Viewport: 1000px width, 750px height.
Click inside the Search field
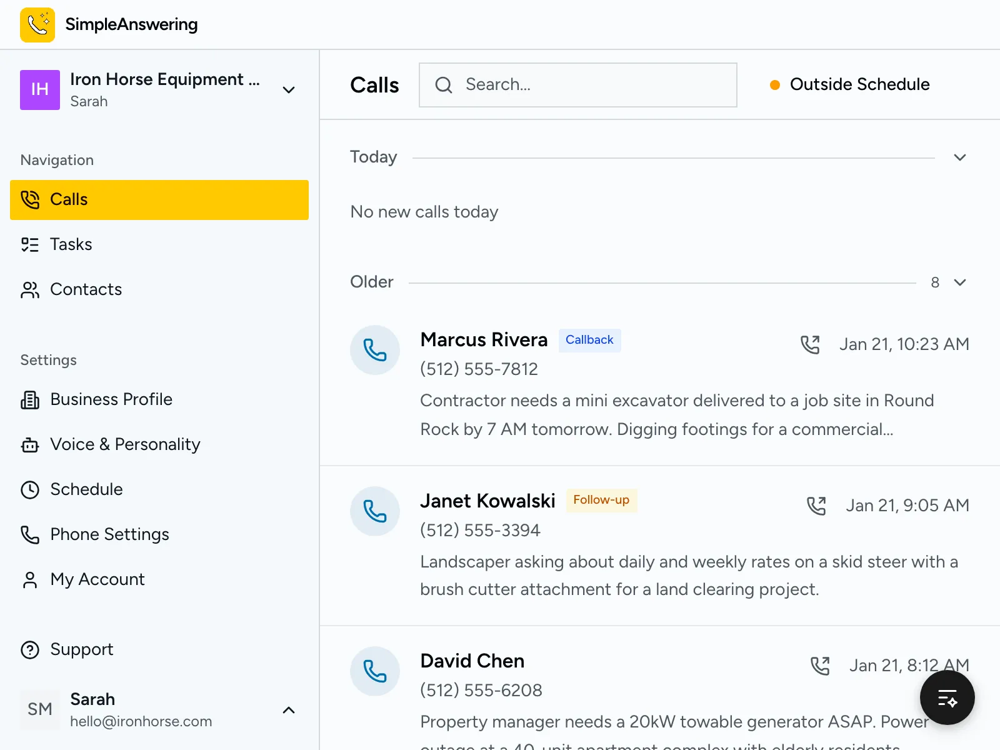click(x=577, y=84)
